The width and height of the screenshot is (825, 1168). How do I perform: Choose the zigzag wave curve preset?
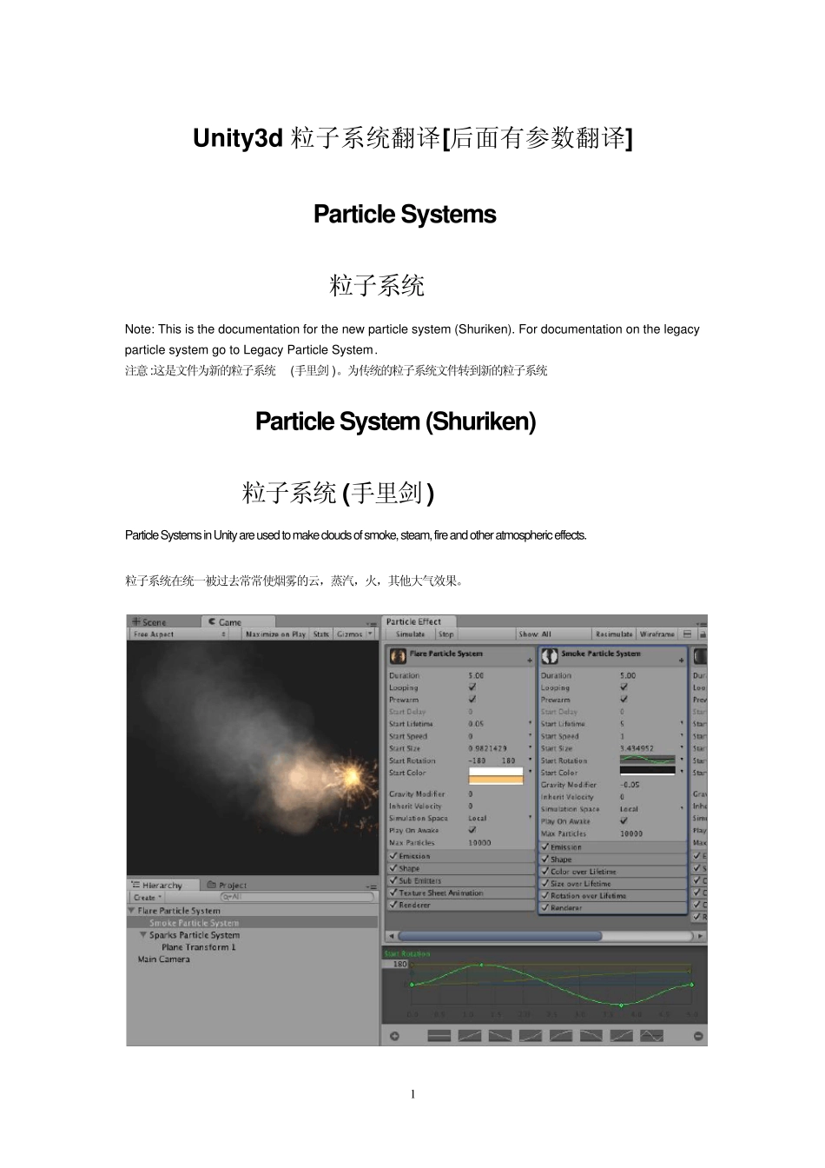[x=651, y=1035]
